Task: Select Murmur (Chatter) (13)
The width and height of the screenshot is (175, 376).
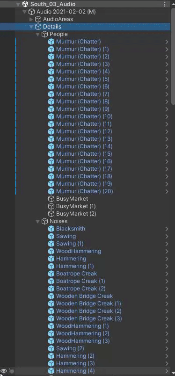Action: tap(84, 139)
